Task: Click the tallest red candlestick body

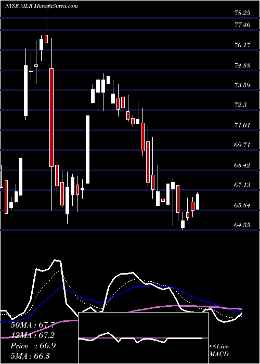Action: click(x=51, y=118)
